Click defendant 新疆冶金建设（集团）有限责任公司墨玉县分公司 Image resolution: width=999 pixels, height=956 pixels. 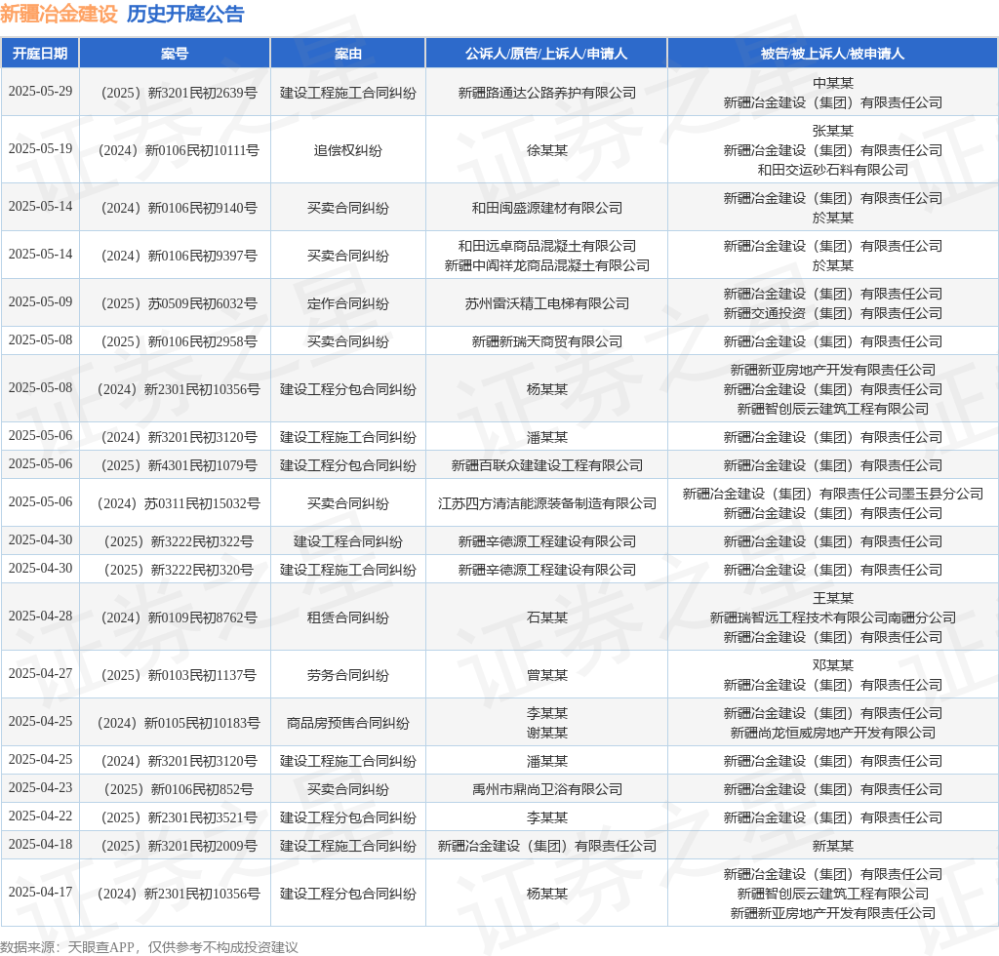[832, 494]
